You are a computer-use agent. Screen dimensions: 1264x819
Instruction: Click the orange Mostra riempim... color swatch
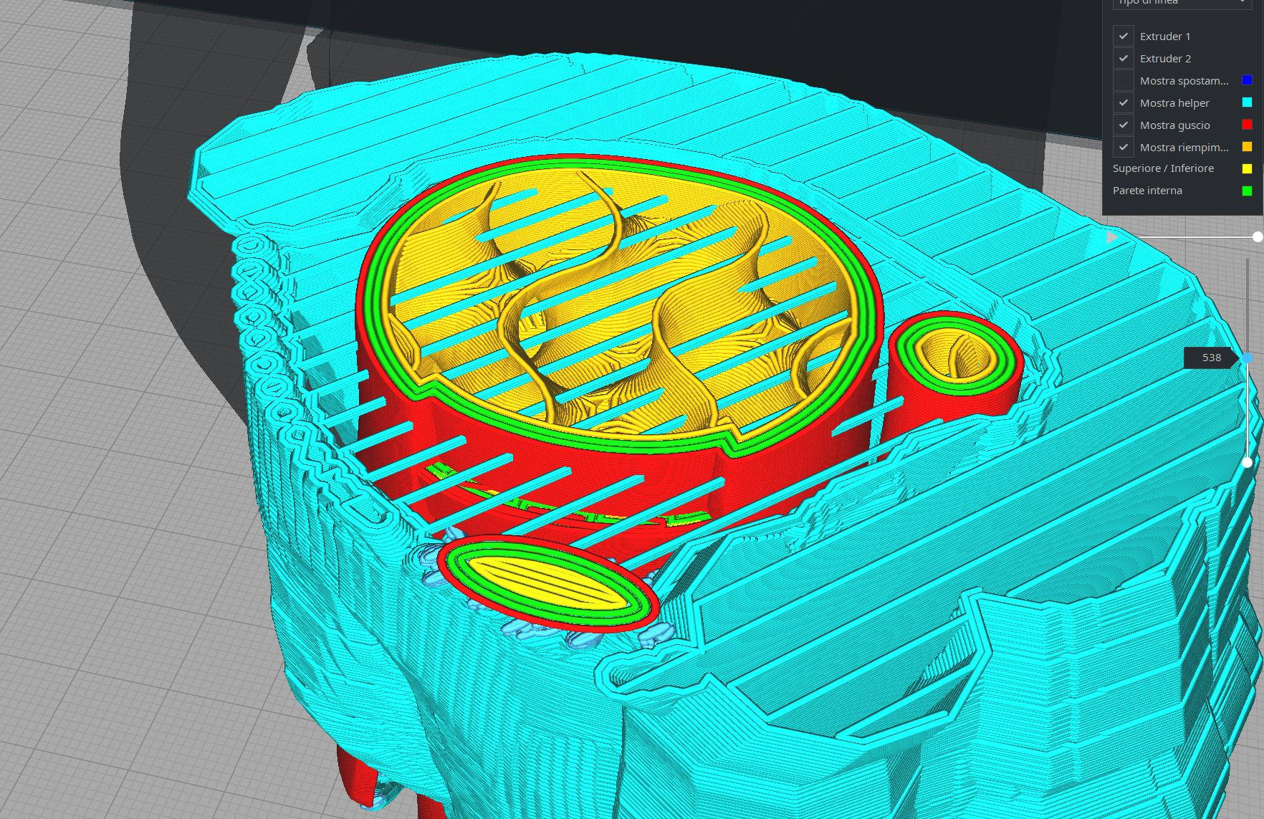tap(1247, 147)
